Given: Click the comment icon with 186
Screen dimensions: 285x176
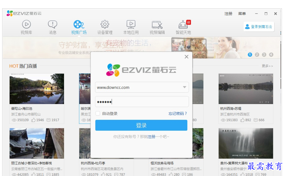Looking at the screenshot, I should point(184,174).
